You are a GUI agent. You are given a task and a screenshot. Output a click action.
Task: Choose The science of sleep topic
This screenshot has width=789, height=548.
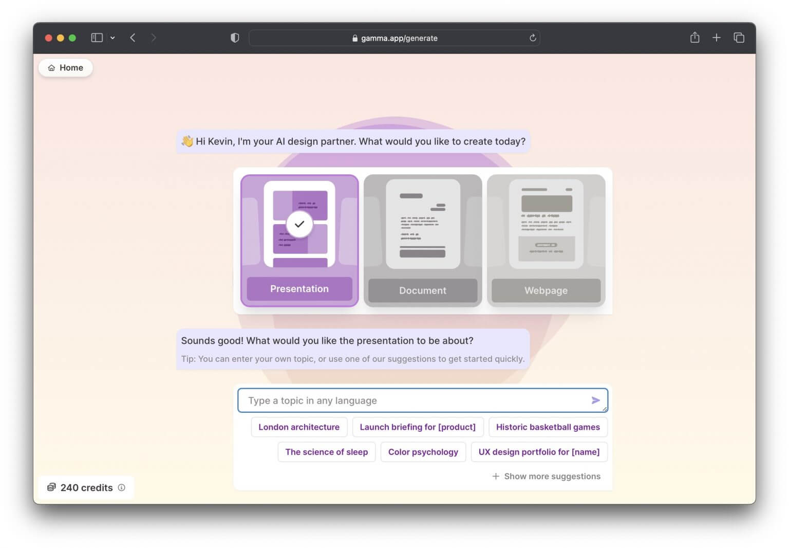[327, 452]
